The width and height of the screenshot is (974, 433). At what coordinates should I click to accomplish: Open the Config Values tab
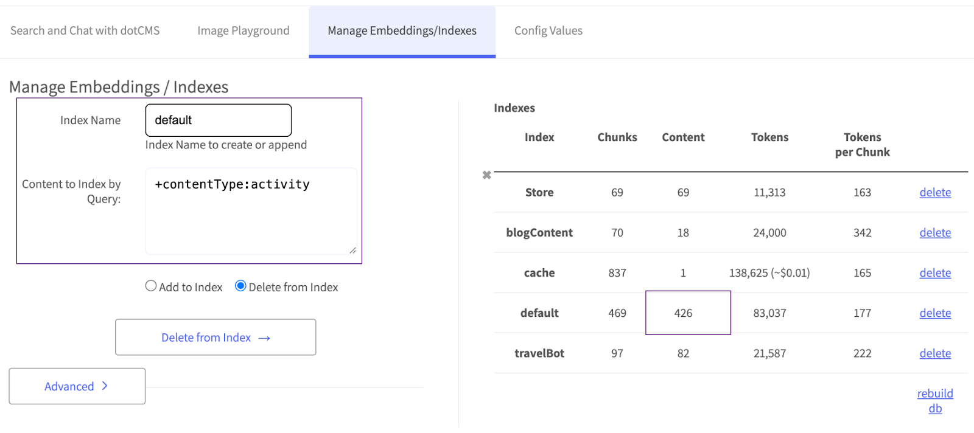pyautogui.click(x=548, y=30)
